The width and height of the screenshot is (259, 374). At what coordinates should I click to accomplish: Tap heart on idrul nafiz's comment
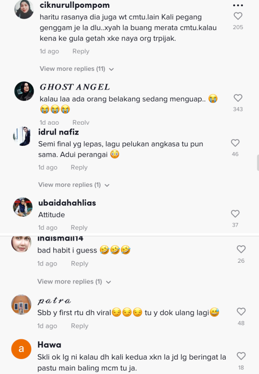pos(235,143)
